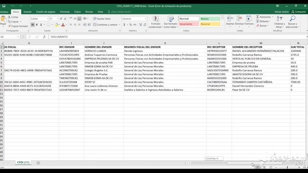Click the Ajustar texto wrap icon

(95, 19)
